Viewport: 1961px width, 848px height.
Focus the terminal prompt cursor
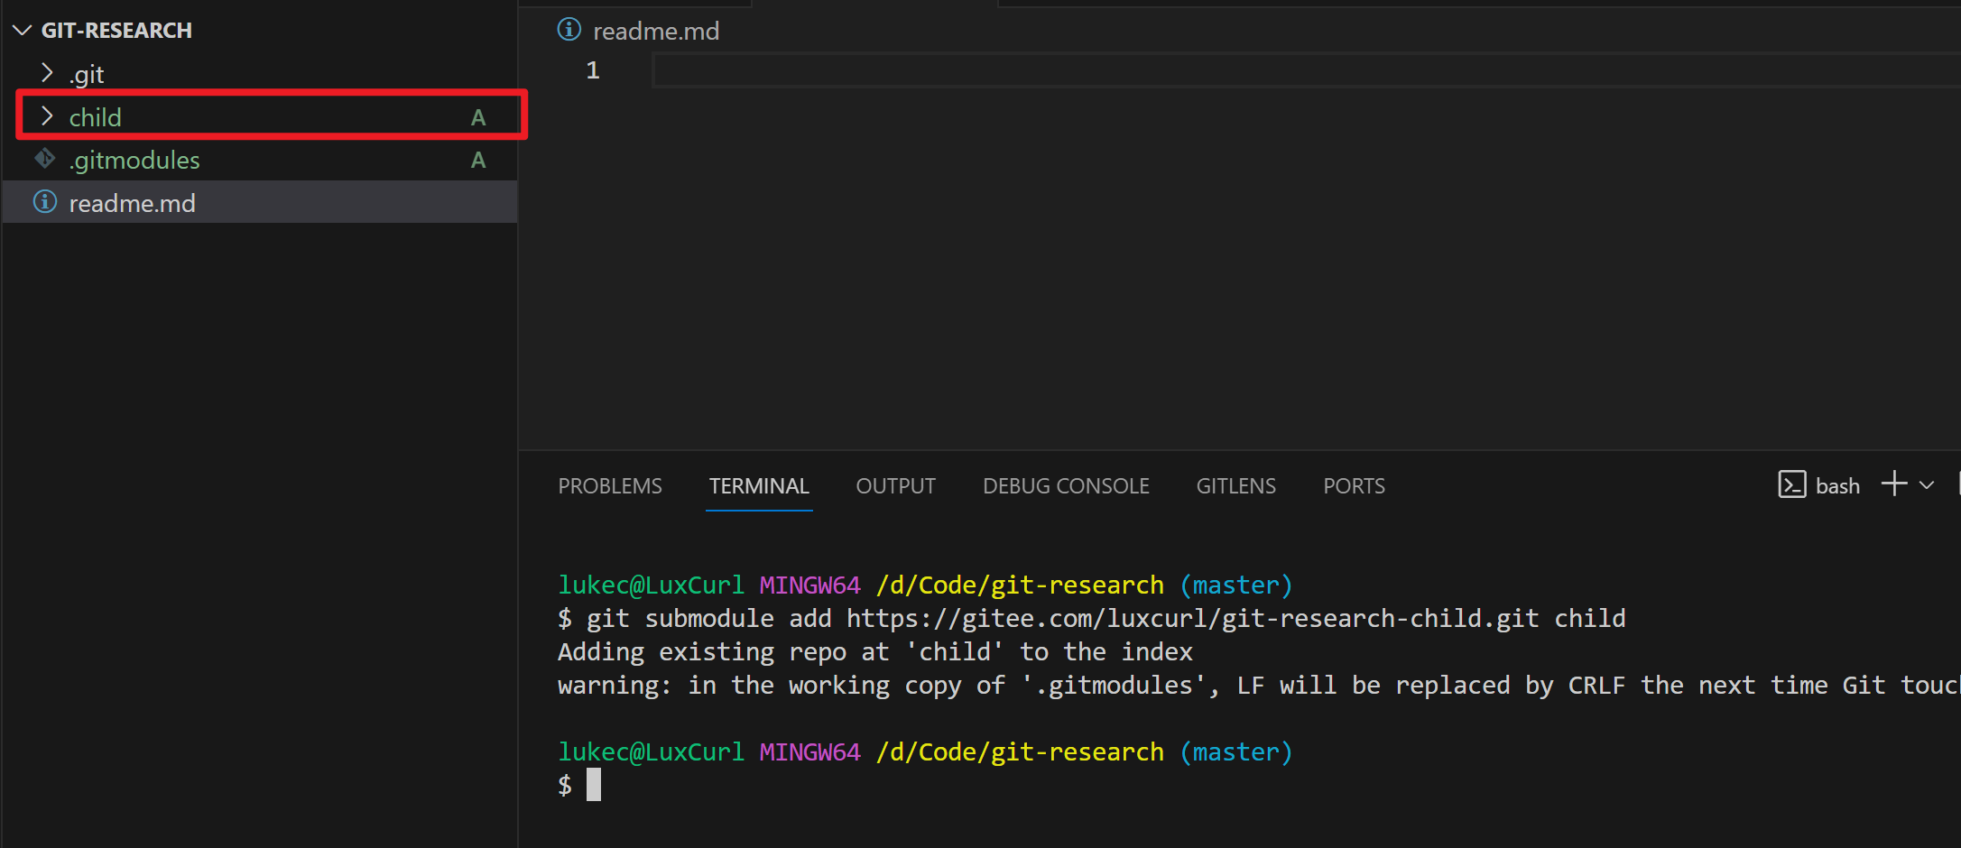594,785
